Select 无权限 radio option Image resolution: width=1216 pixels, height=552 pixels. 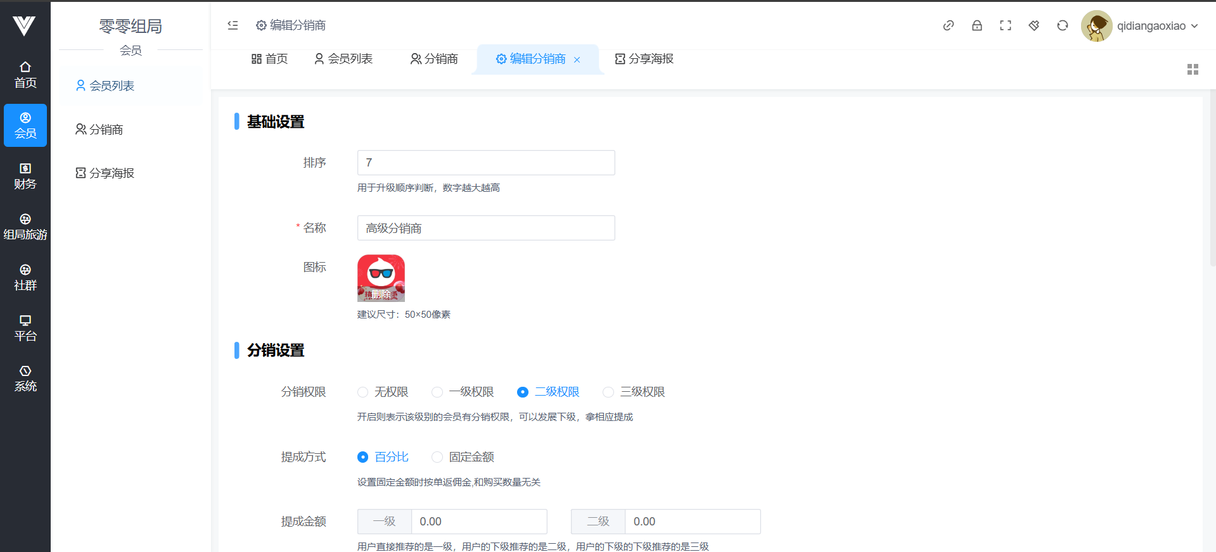[x=363, y=392]
